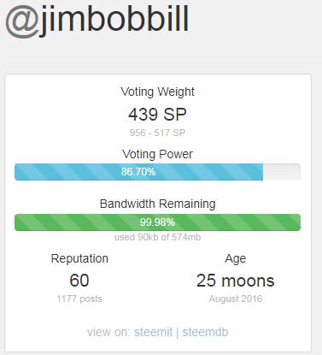Viewport: 322px width, 355px height.
Task: Select the 99.98% bandwidth percentage label
Action: [x=157, y=222]
